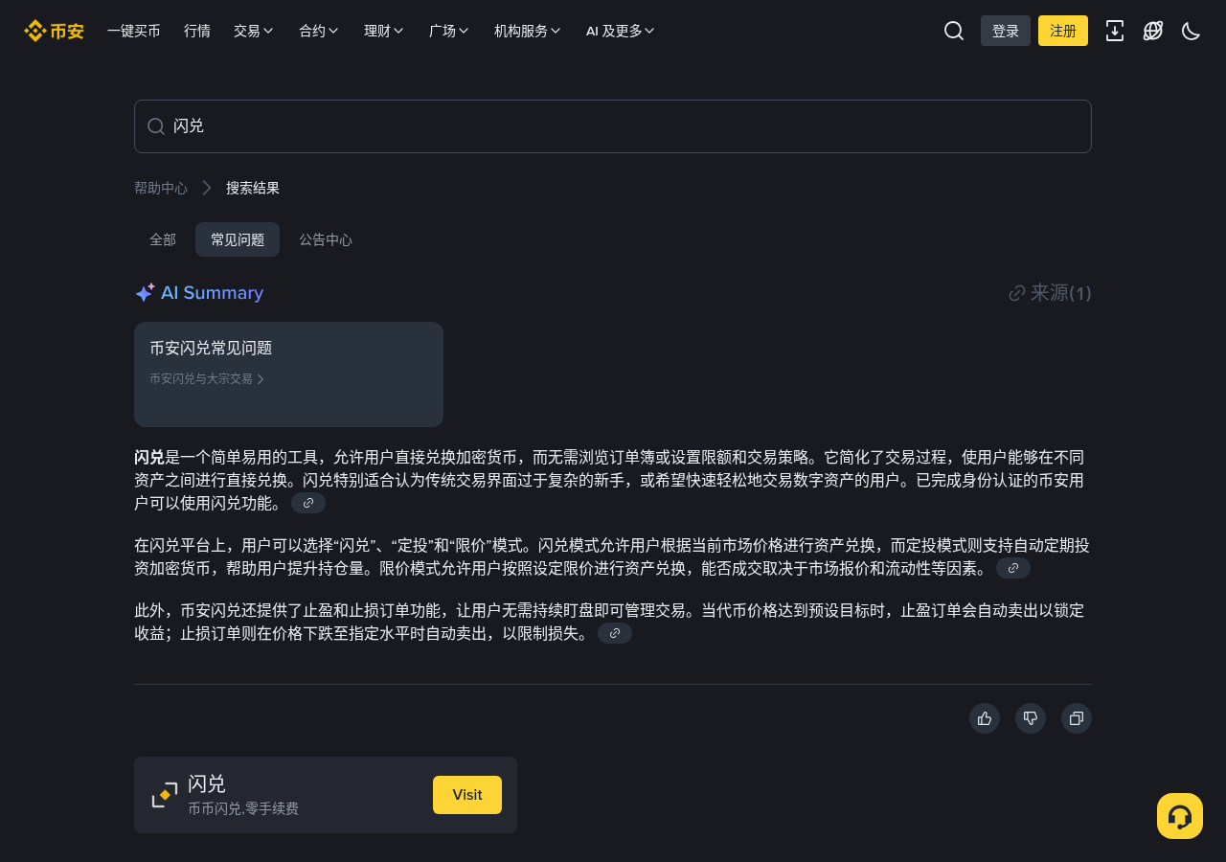Expand the 广场 dropdown menu
This screenshot has width=1226, height=862.
click(449, 31)
